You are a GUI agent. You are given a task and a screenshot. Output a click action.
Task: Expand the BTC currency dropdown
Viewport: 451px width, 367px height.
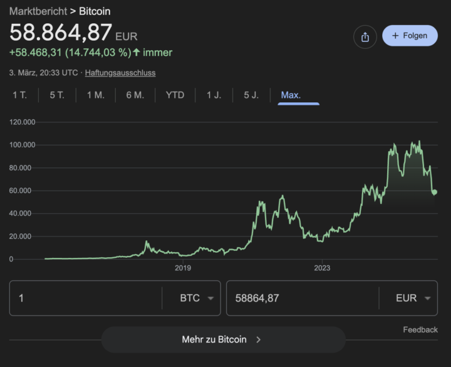click(197, 298)
